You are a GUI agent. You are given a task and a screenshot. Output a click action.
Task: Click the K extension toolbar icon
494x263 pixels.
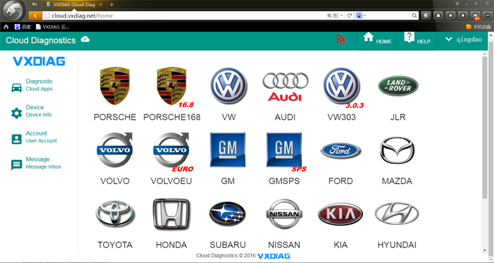tap(426, 15)
